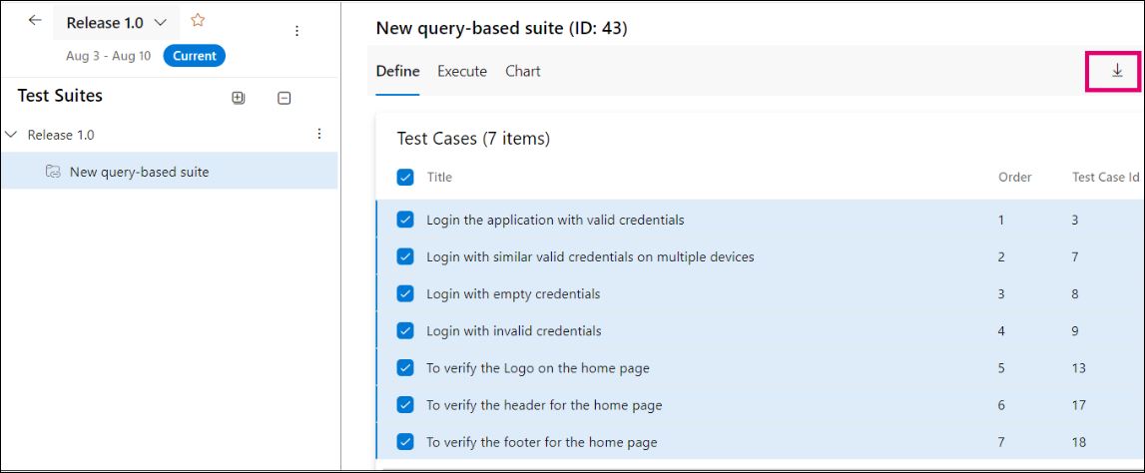Open more options for Release 1.0 suite
This screenshot has width=1145, height=473.
319,134
